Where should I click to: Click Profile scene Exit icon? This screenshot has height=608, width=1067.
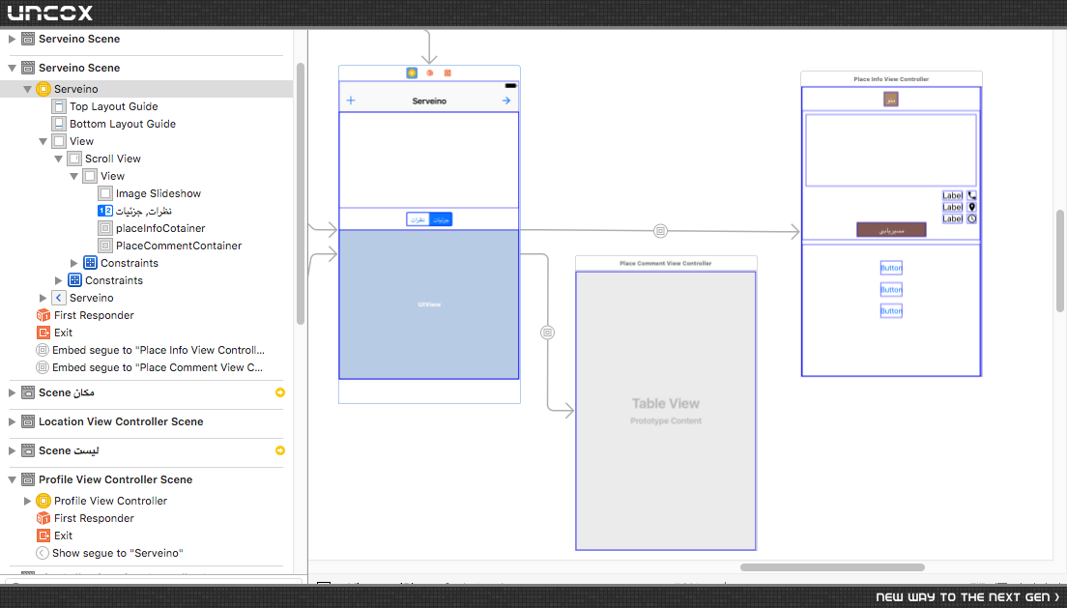(43, 536)
